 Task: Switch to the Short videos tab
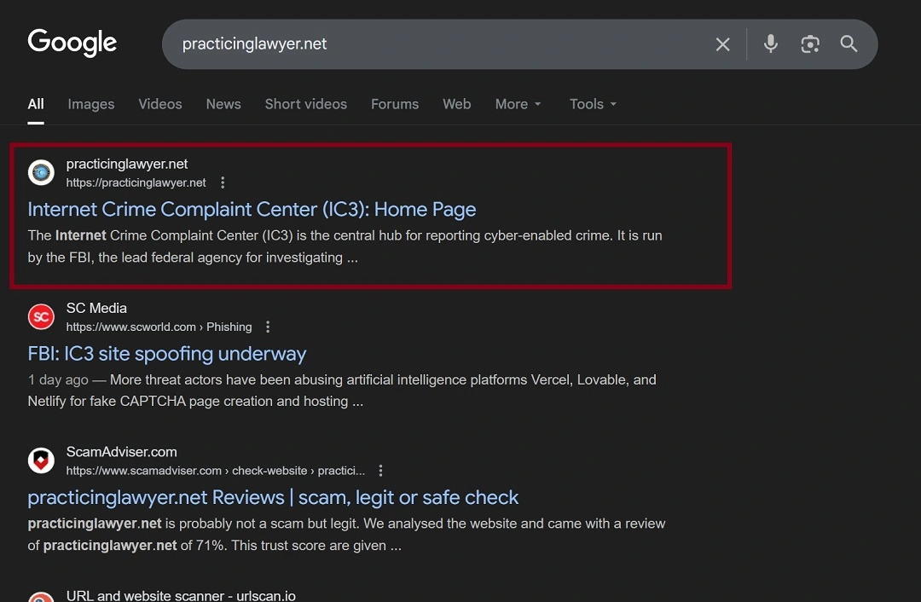point(306,104)
